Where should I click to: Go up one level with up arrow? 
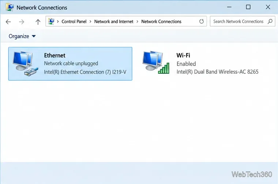pos(38,22)
